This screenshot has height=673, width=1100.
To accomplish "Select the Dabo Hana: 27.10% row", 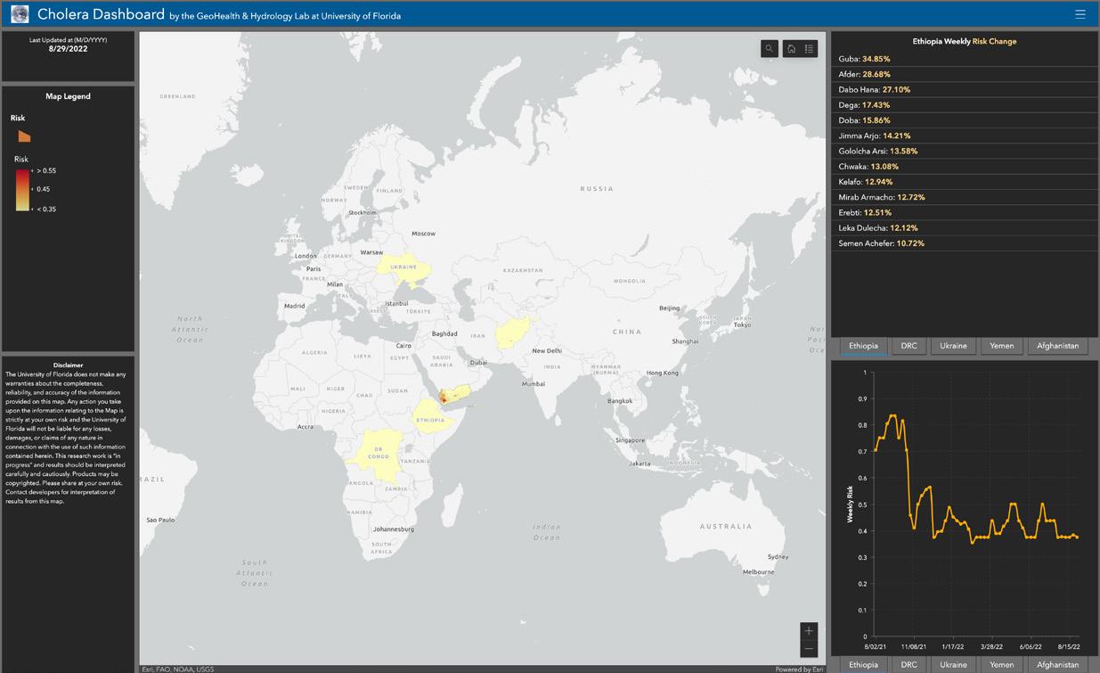I will (x=965, y=89).
